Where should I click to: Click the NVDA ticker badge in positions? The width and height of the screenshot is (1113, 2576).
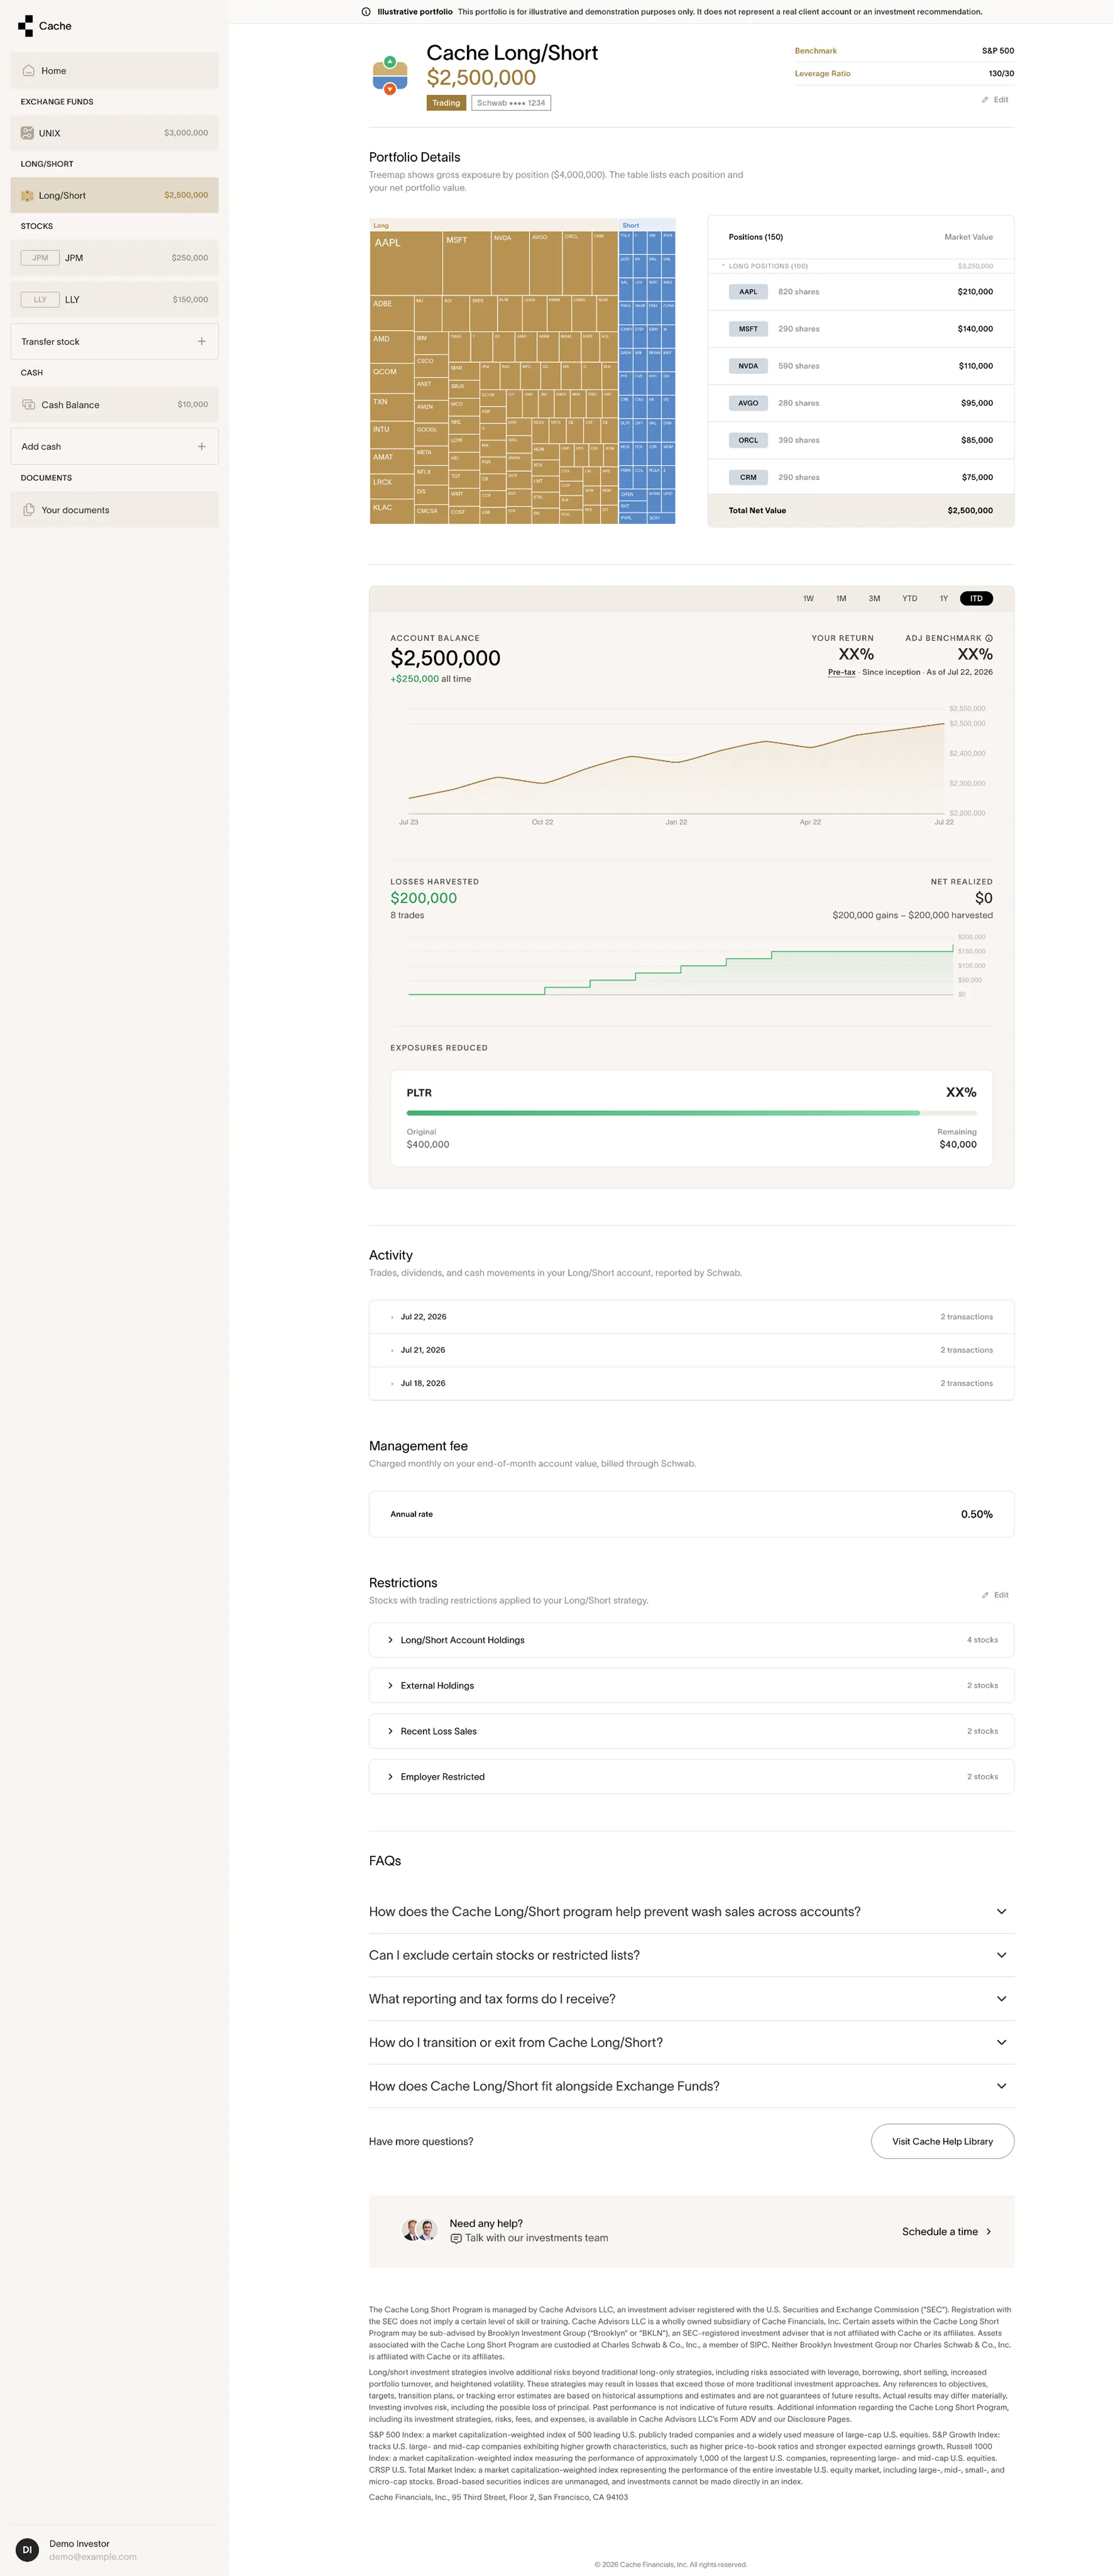(748, 366)
